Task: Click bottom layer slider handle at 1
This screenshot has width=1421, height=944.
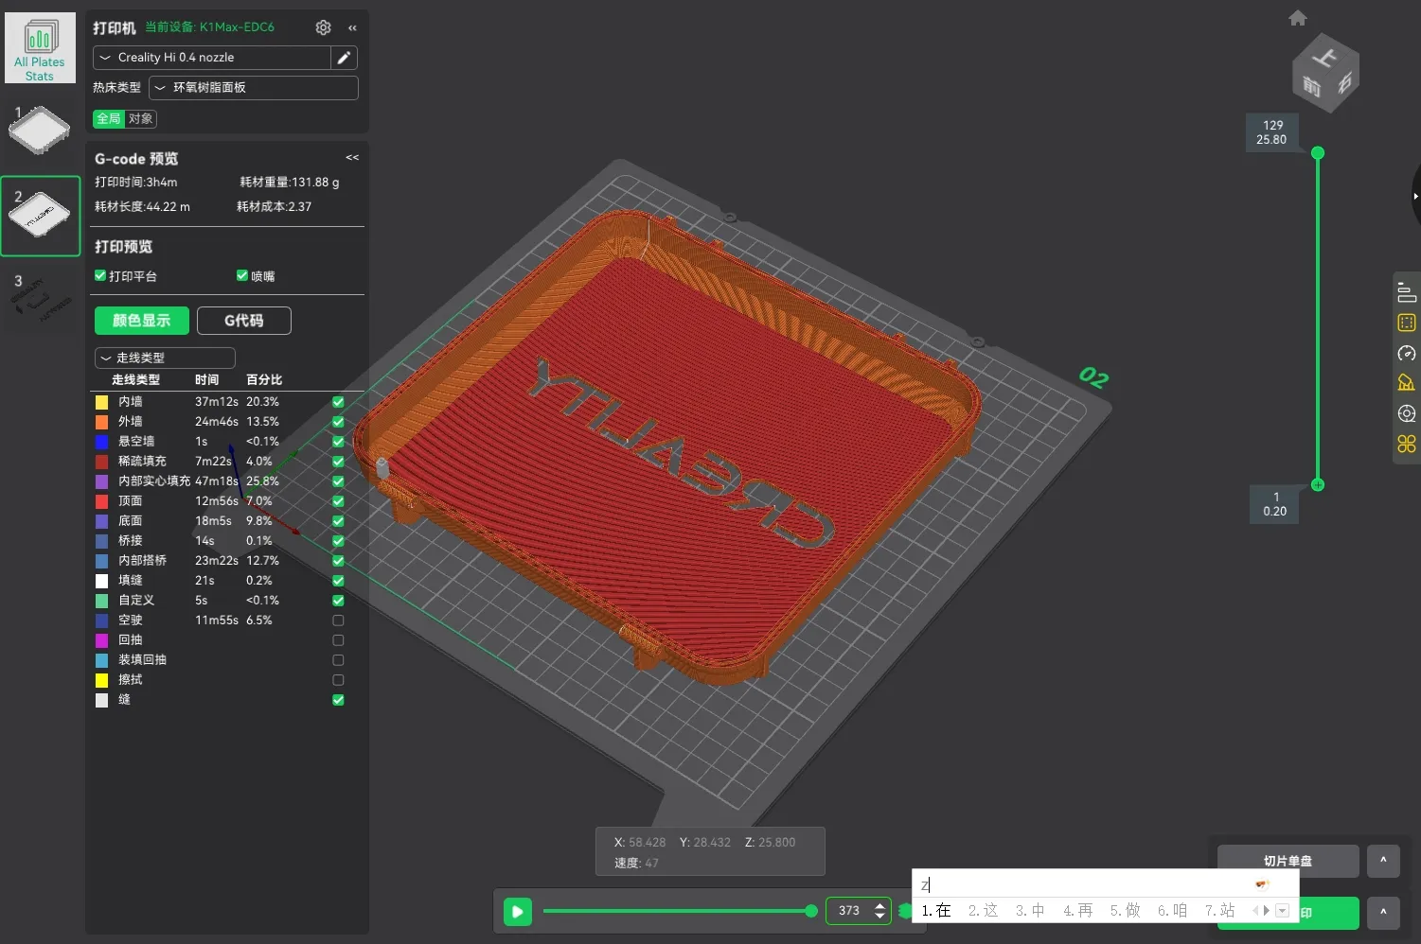Action: pos(1318,484)
